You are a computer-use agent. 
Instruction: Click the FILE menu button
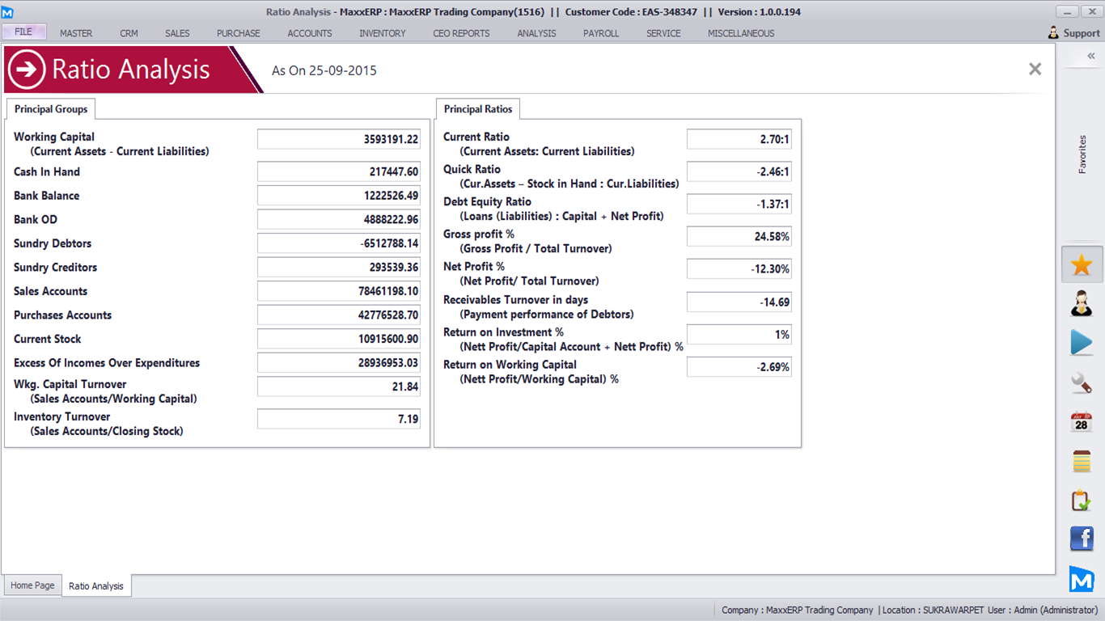23,32
